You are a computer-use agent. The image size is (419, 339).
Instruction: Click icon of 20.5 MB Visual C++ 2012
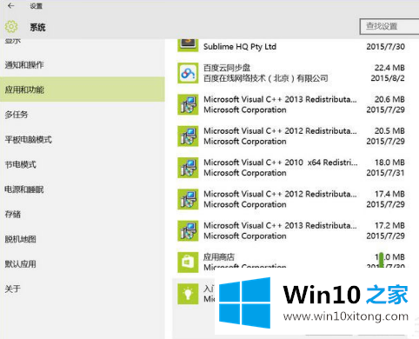(188, 136)
